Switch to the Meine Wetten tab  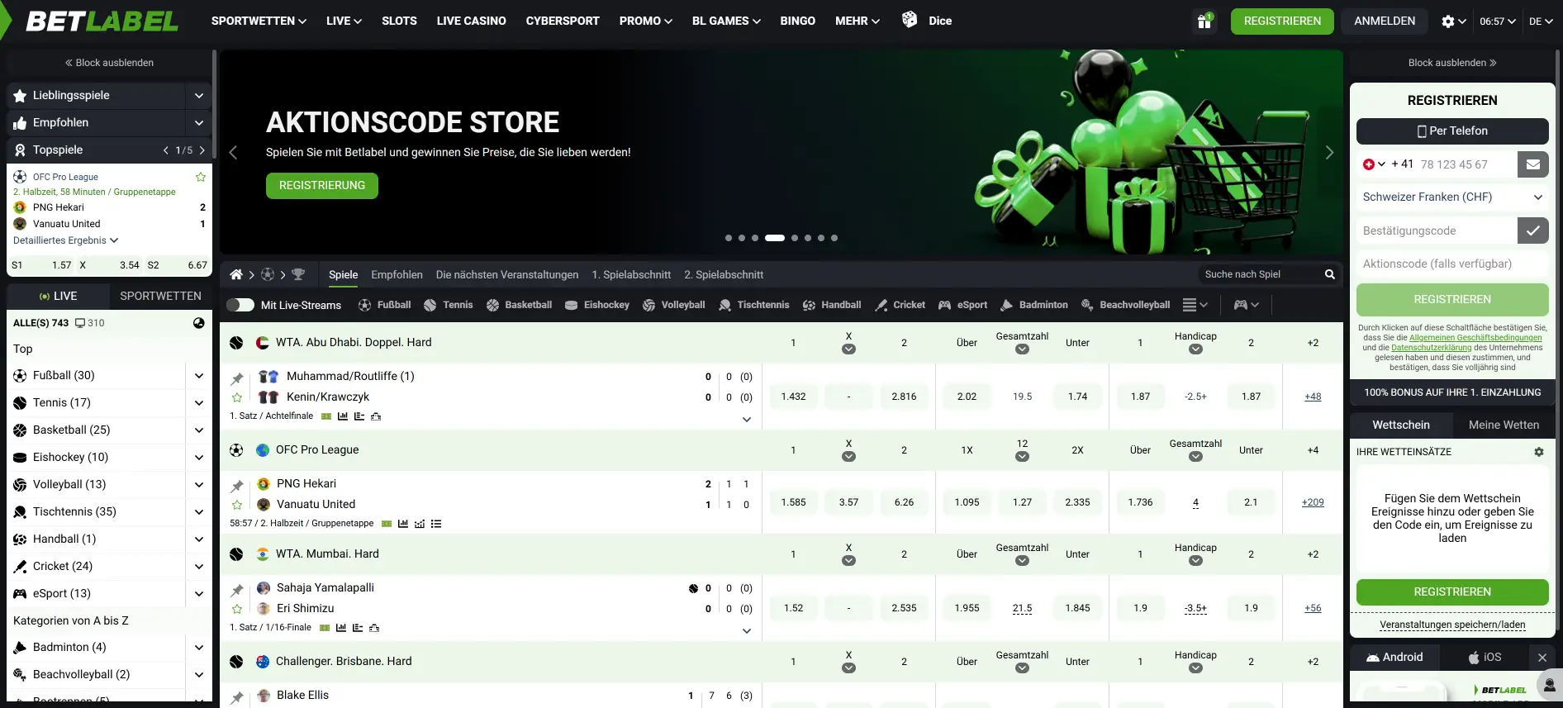point(1504,425)
